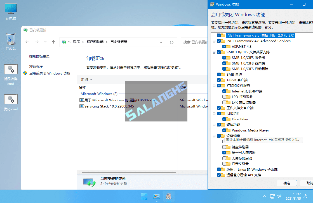The image size is (313, 203).
Task: Open the clock 13:37 date panel
Action: point(293,196)
